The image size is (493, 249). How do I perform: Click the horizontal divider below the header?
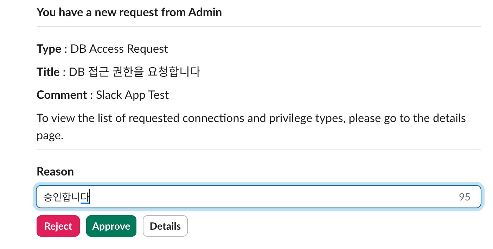tap(258, 25)
